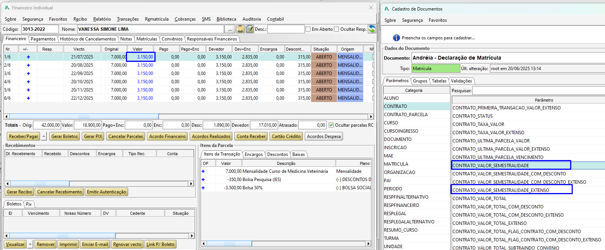Click the blue info icon in Cadastro de Documentos
Viewport: 605px width, 250px height.
[x=396, y=38]
